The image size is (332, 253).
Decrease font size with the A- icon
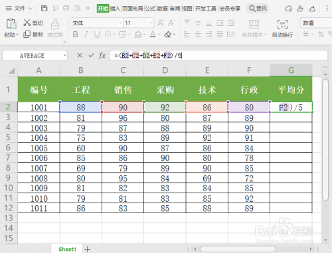(171, 23)
